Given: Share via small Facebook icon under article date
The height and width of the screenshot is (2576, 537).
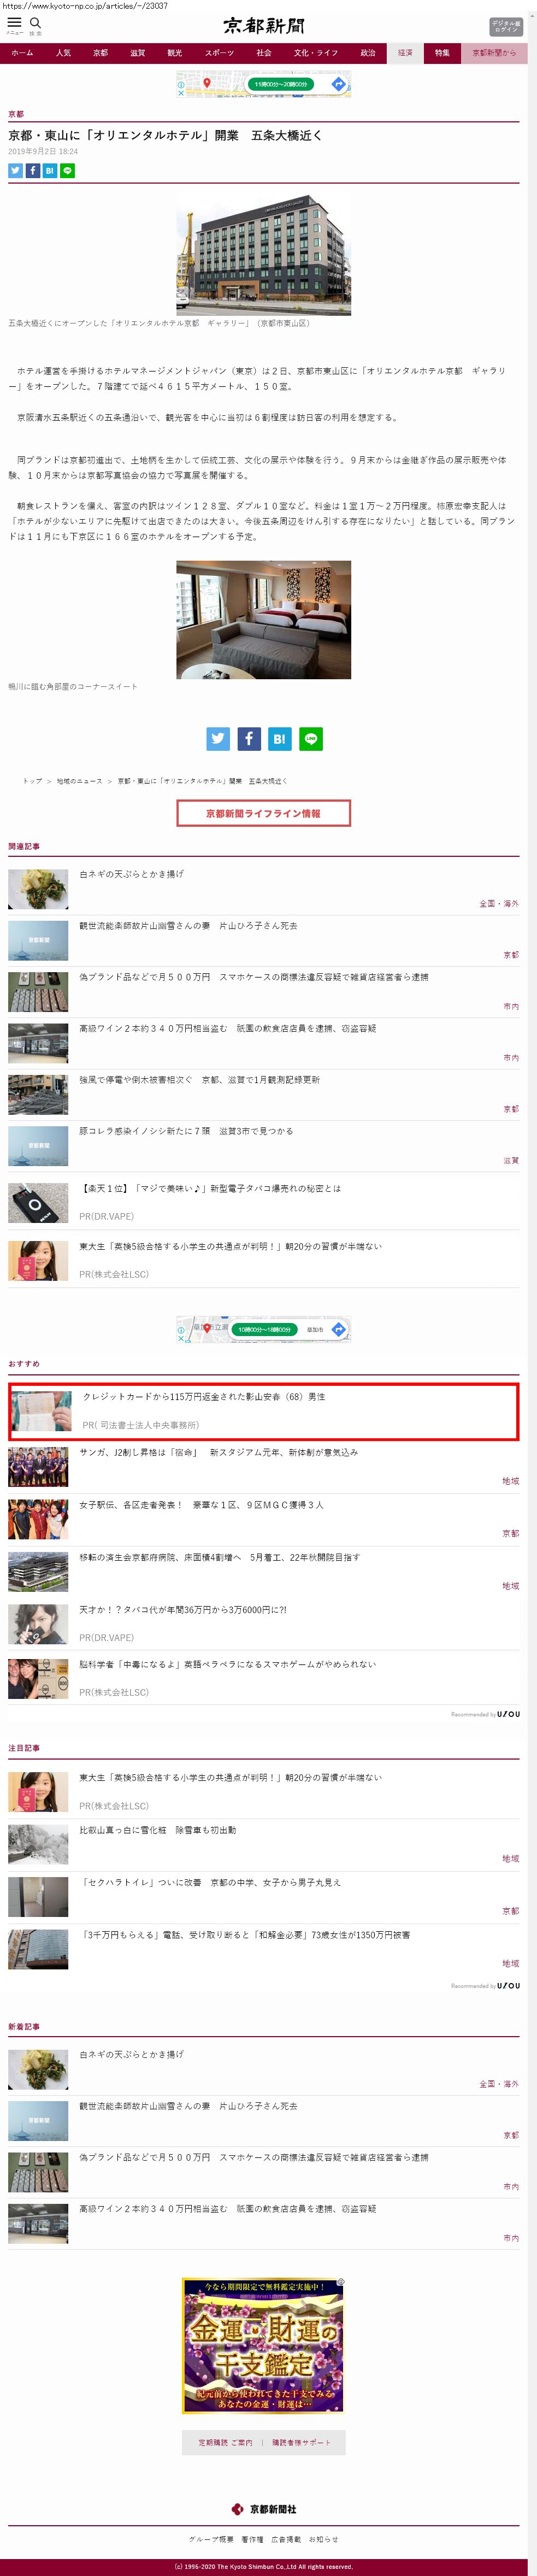Looking at the screenshot, I should click(32, 171).
